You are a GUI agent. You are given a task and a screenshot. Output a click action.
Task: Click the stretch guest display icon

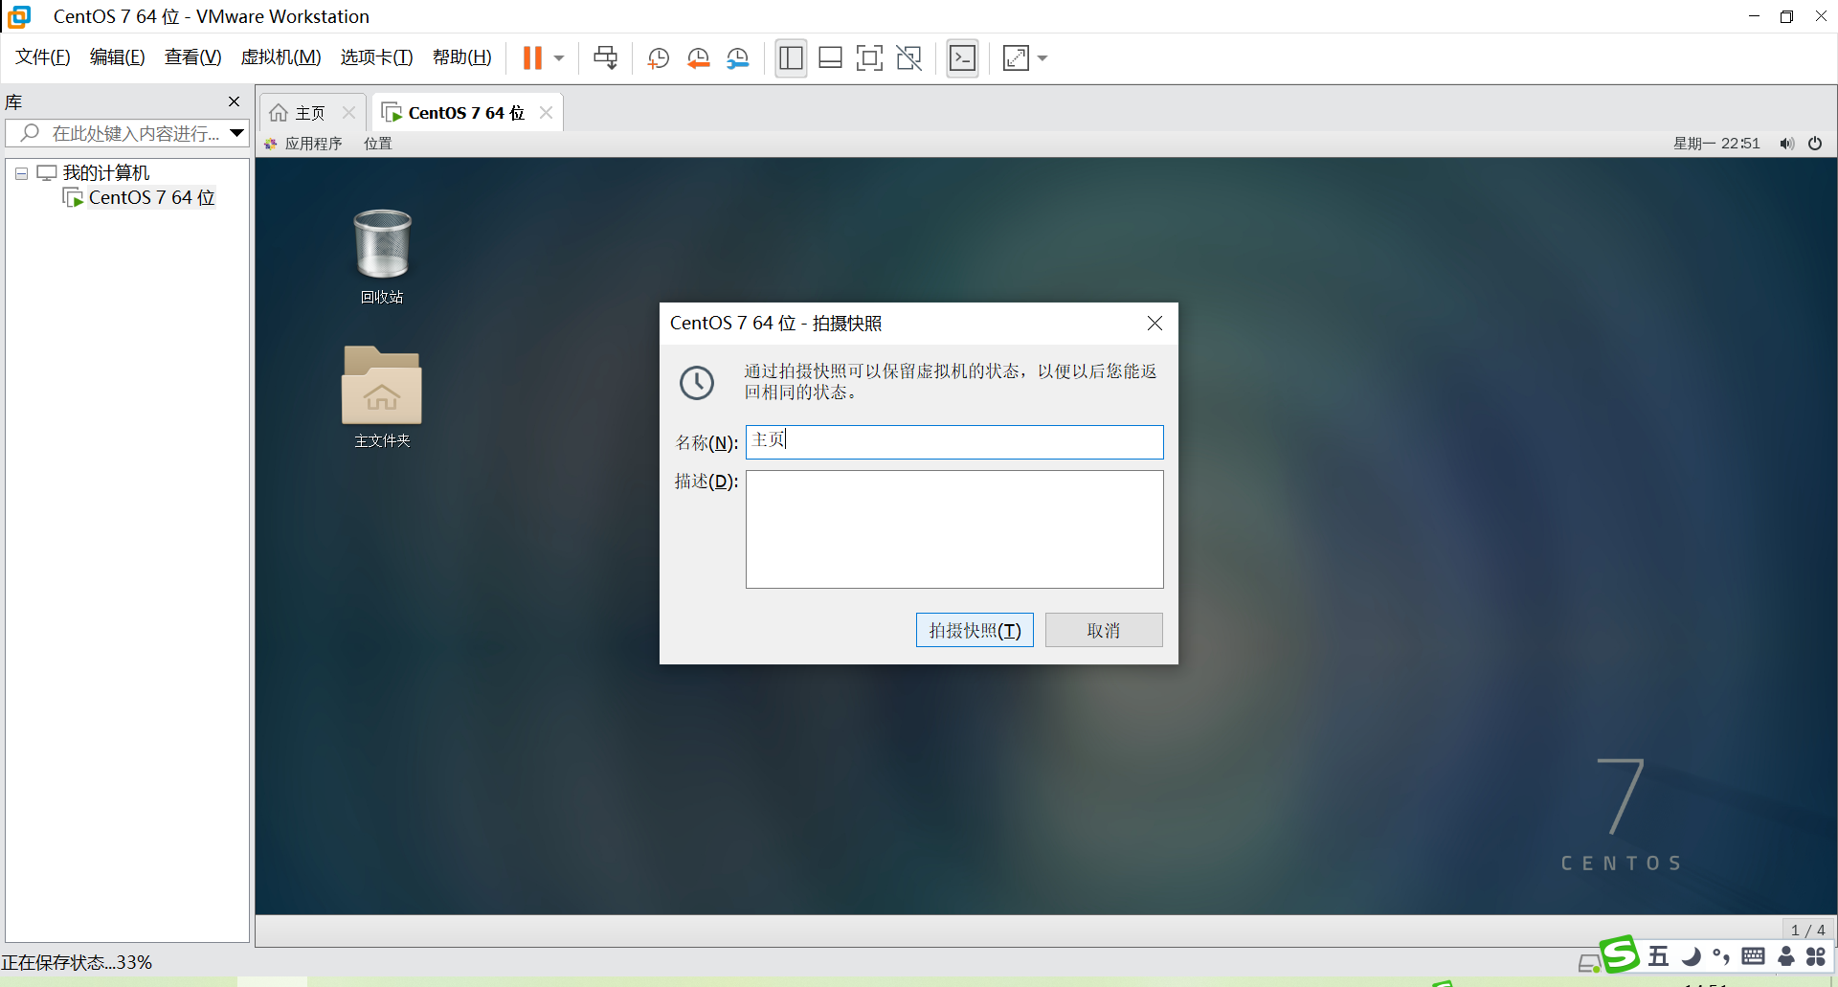click(1016, 58)
